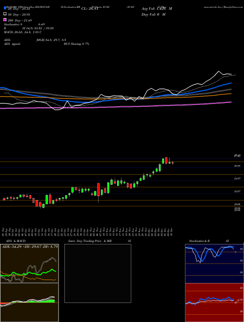This screenshot has height=322, width=244.
Task: Click the ADX (MGR) 54.3, 29.7, 8.8 readout
Action: (x=35, y=40)
